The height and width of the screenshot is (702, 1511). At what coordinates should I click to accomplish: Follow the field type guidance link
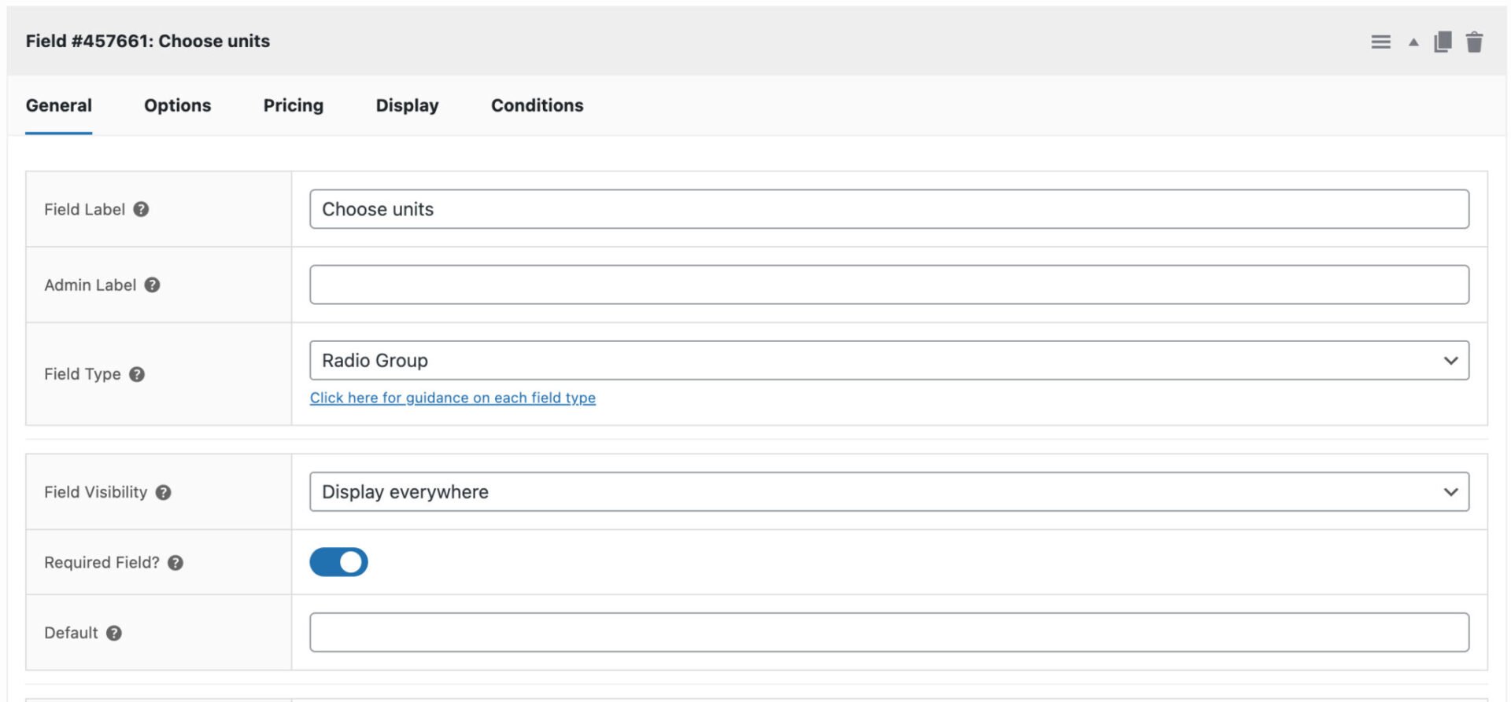pos(453,398)
